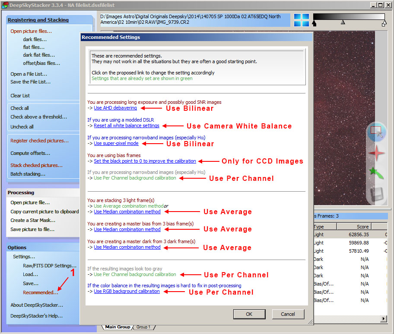Click the Use super-pixel mode link

[116, 143]
